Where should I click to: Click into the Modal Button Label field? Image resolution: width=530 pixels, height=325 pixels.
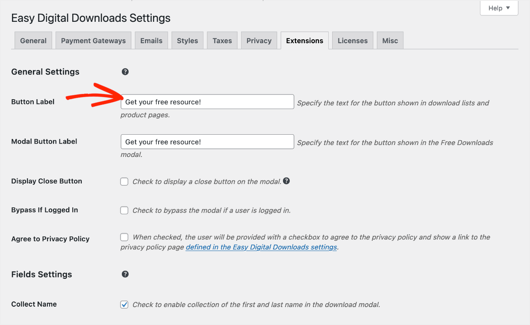207,142
